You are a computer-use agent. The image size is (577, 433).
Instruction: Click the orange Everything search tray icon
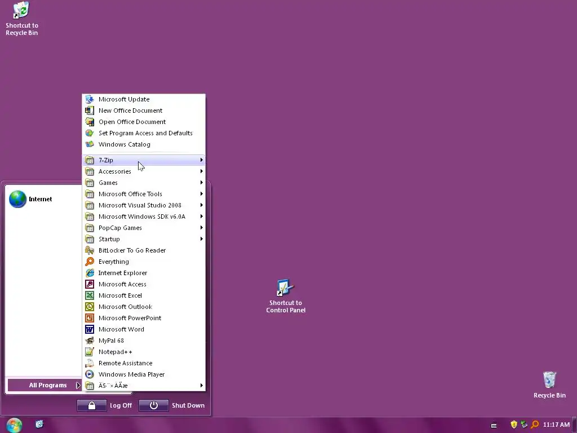[x=535, y=425]
